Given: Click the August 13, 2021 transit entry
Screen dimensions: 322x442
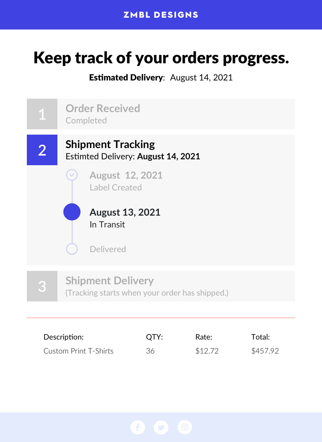Looking at the screenshot, I should point(125,218).
